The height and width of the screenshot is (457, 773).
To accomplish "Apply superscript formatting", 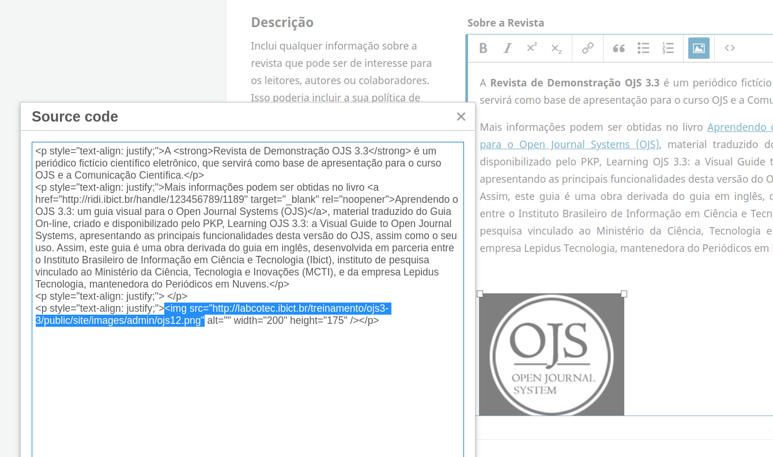I will 532,48.
